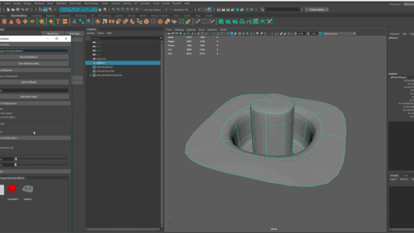Open the Mesh menu
The height and width of the screenshot is (233, 414).
(50, 3)
